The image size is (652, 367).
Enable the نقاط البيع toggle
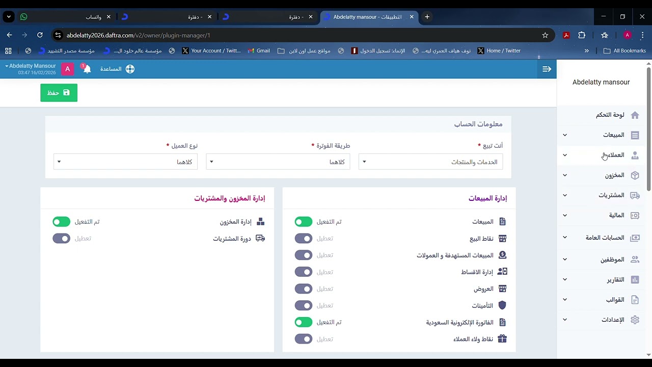304,239
